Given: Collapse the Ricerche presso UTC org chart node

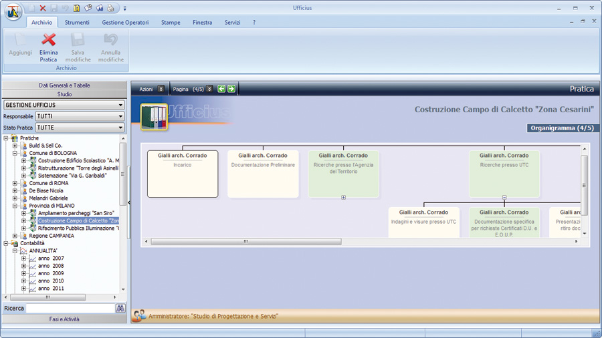Looking at the screenshot, I should [x=504, y=197].
